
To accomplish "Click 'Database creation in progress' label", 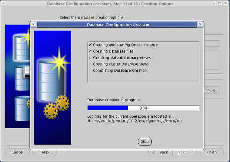I will click(x=114, y=100).
